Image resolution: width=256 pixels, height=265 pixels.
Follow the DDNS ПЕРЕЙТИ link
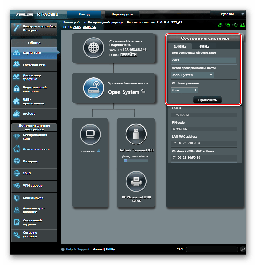128,55
